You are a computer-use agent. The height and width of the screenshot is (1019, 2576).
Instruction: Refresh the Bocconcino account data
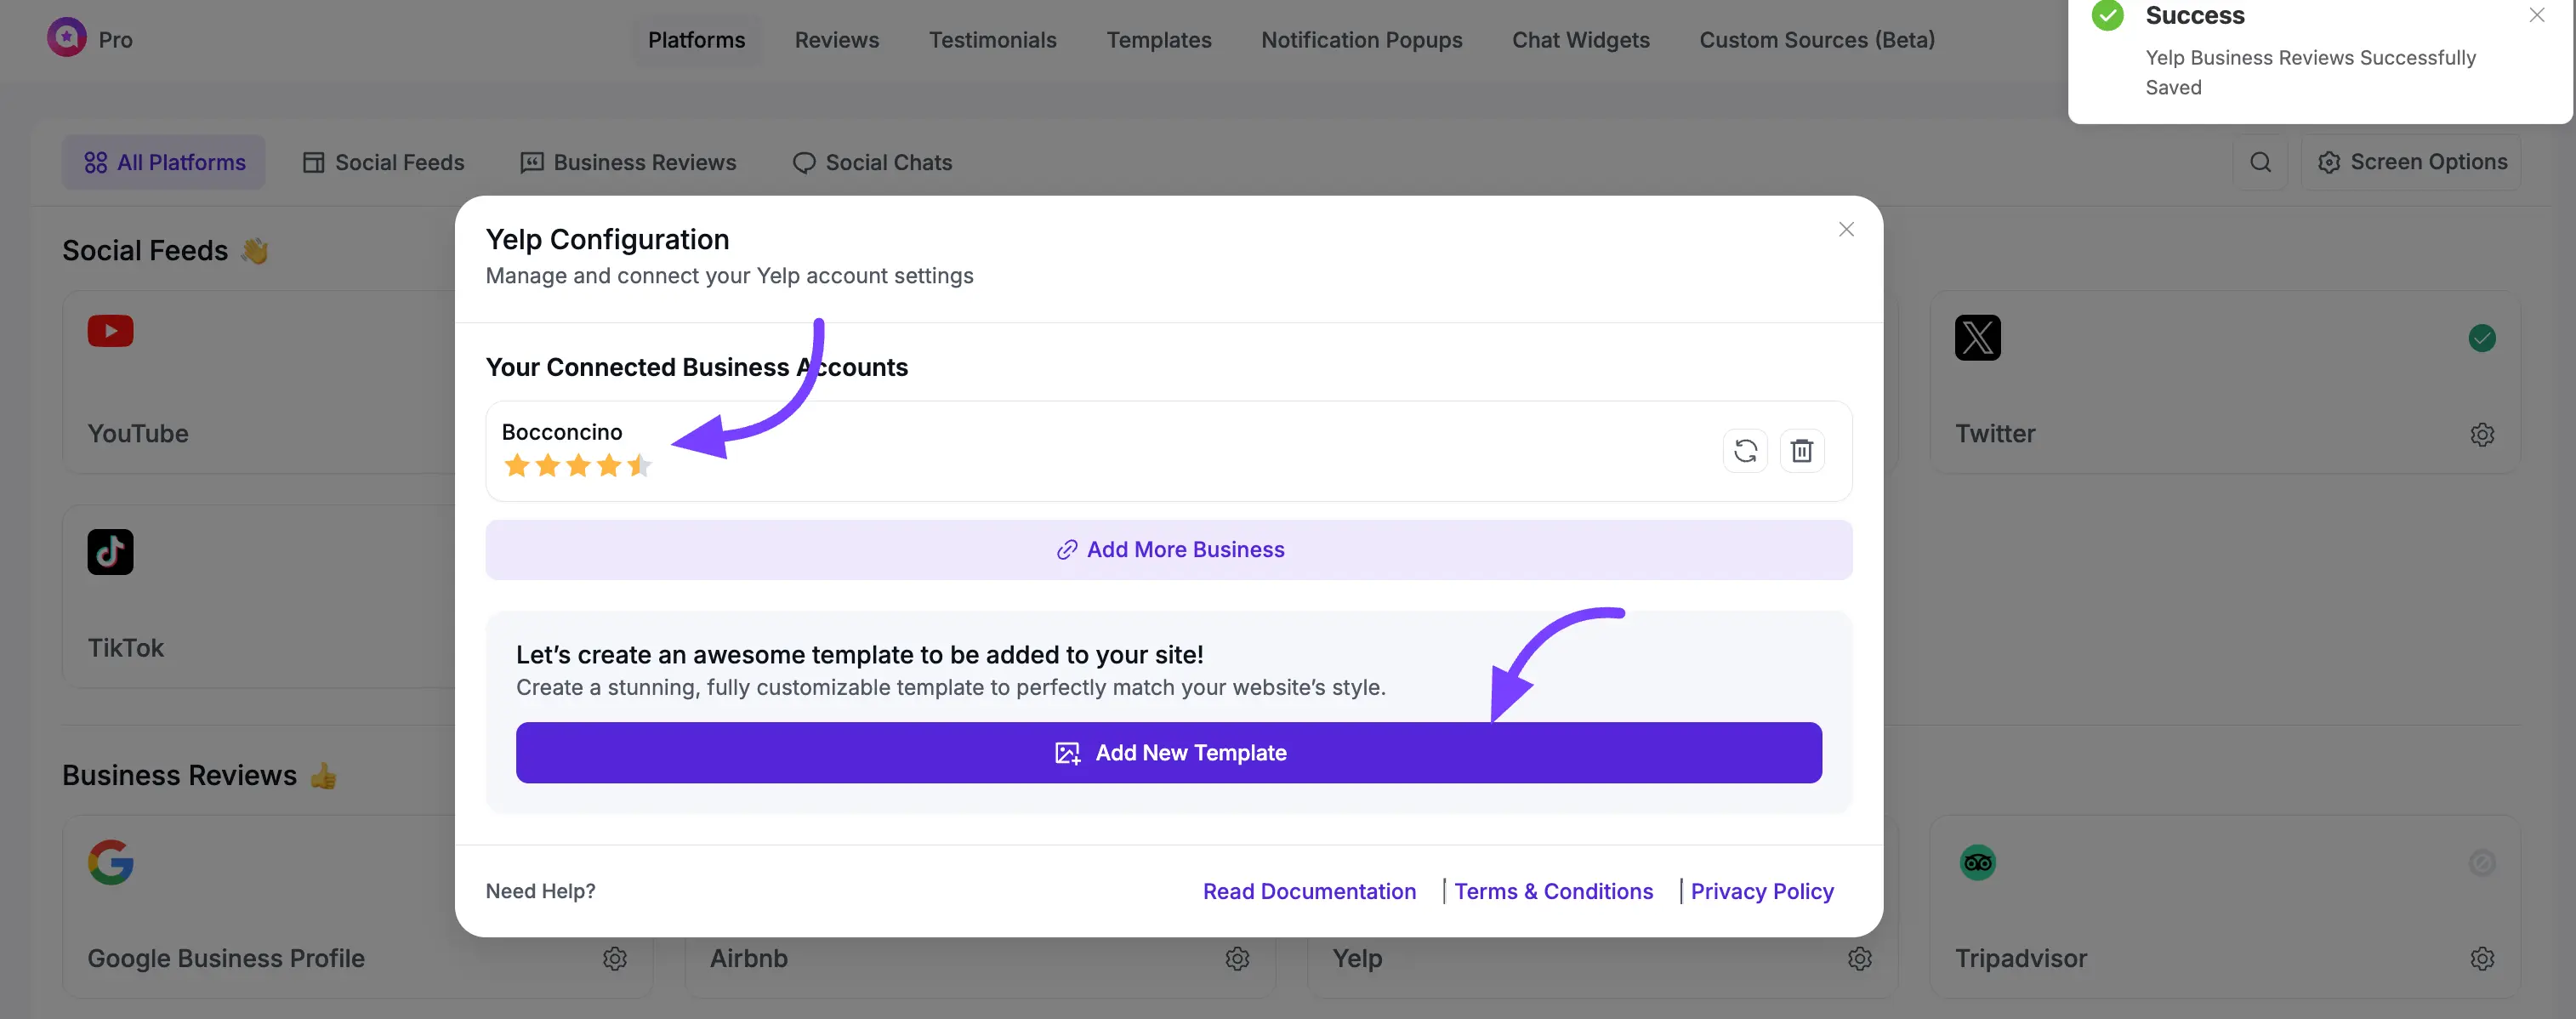(x=1745, y=450)
